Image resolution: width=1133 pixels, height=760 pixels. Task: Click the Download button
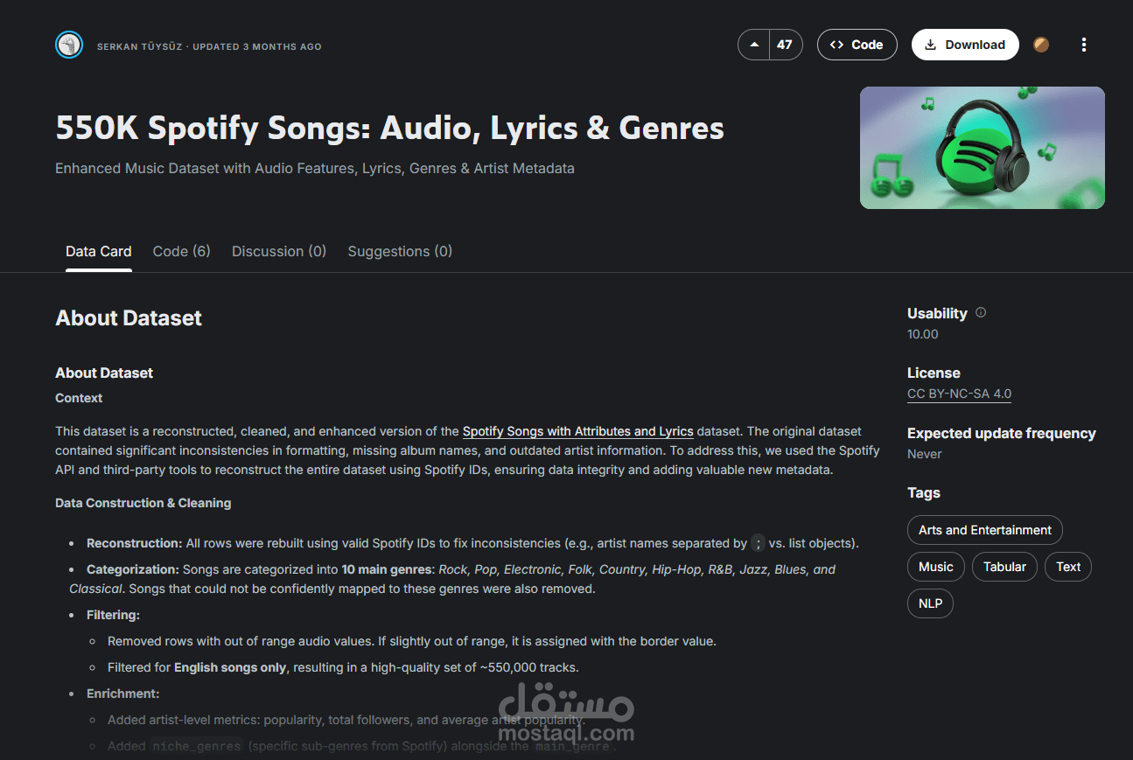[x=965, y=44]
